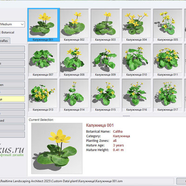Click the category button ending in 'en'
The height and width of the screenshot is (186, 186).
(12, 85)
